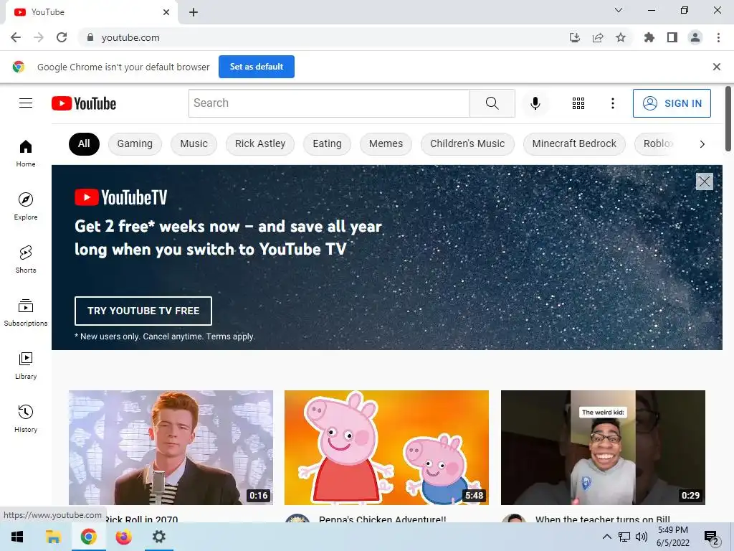The image size is (734, 551).
Task: Open File Explorer from taskbar
Action: tap(53, 537)
